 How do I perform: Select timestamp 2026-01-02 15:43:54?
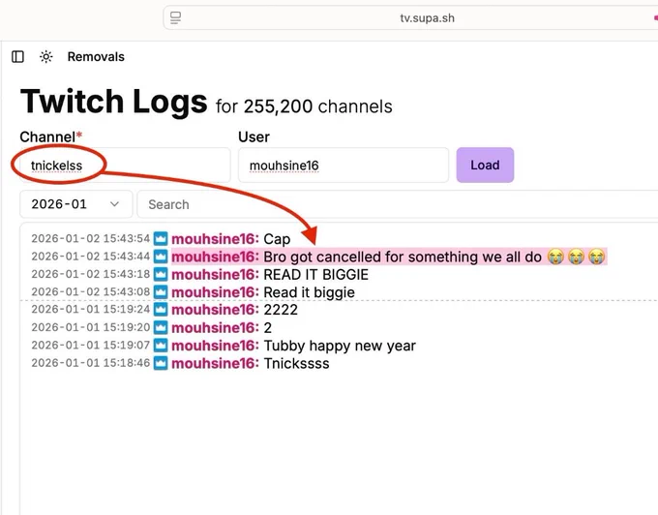tap(91, 238)
